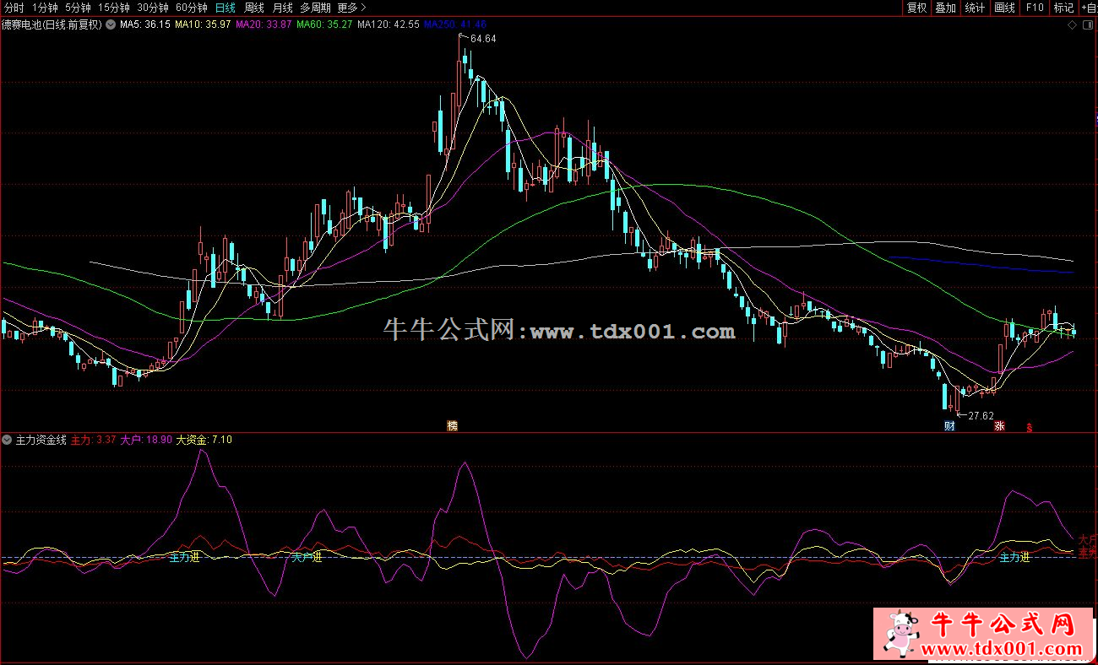This screenshot has width=1098, height=665.
Task: Click the MA250 label in blue
Action: [454, 24]
